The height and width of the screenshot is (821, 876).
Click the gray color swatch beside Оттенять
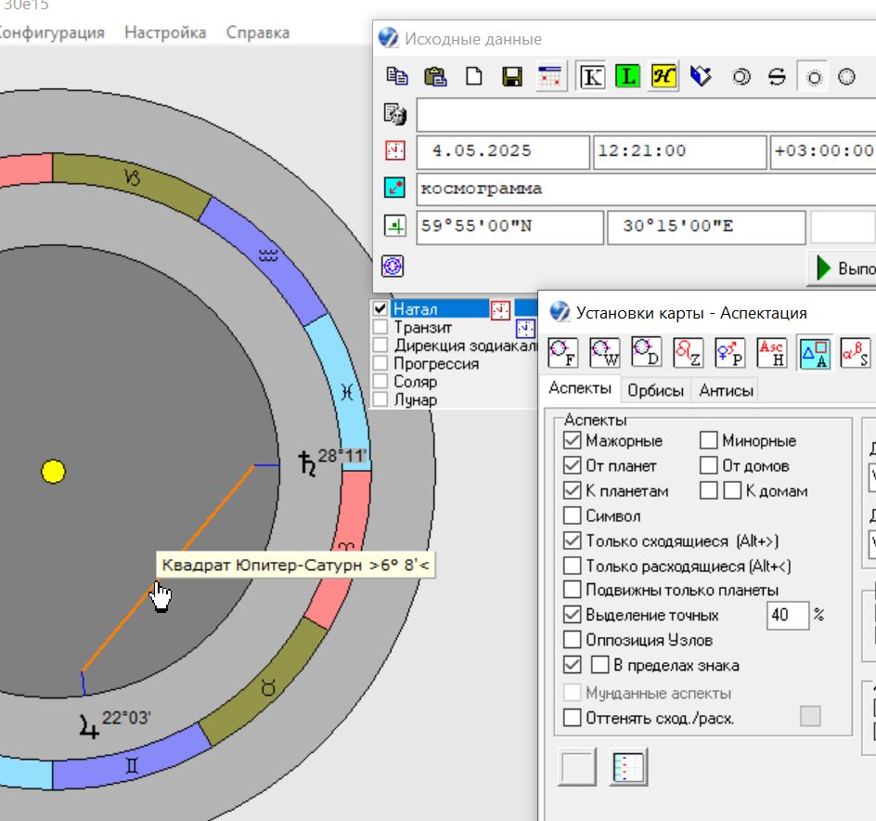[x=810, y=716]
